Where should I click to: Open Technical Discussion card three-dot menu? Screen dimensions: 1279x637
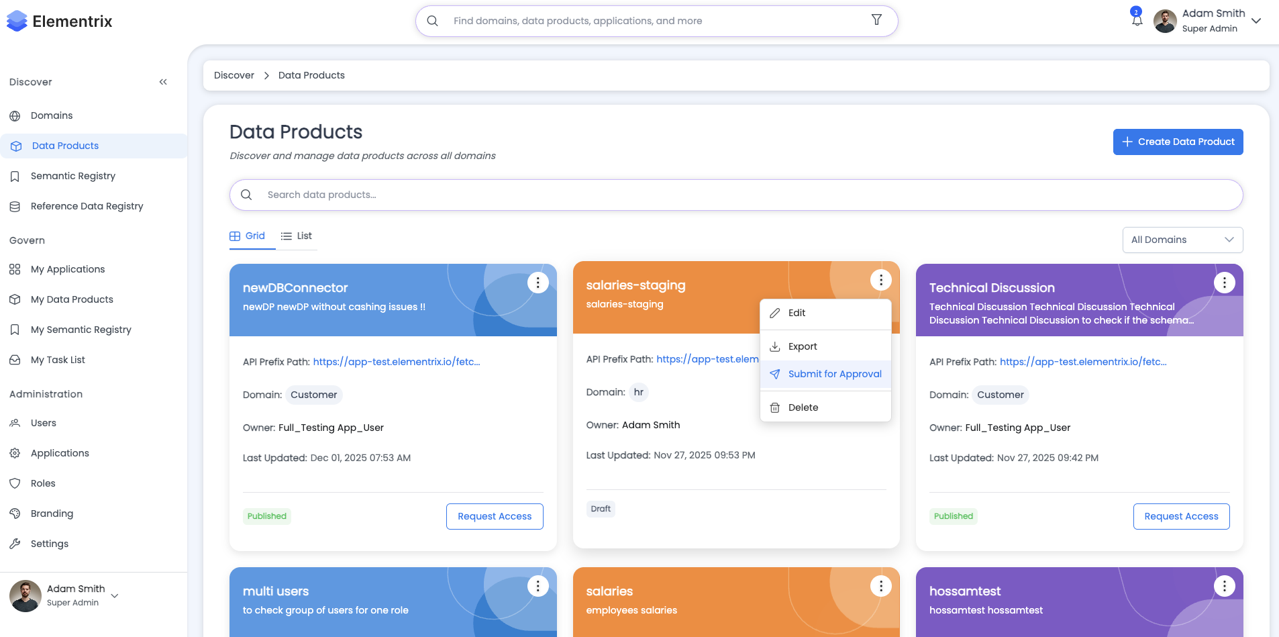point(1224,283)
